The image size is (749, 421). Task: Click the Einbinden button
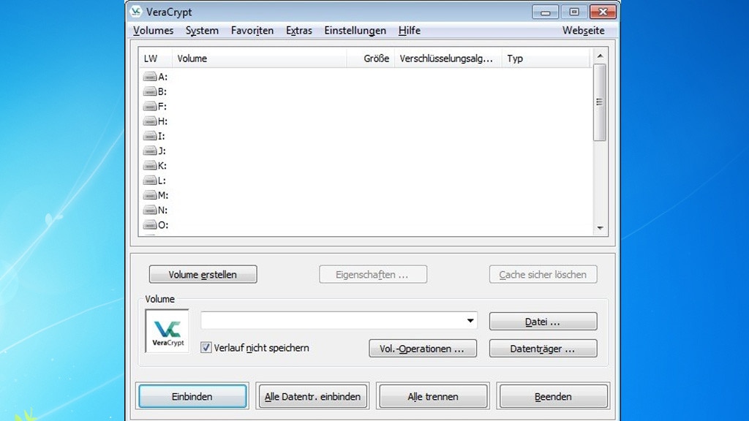click(193, 396)
